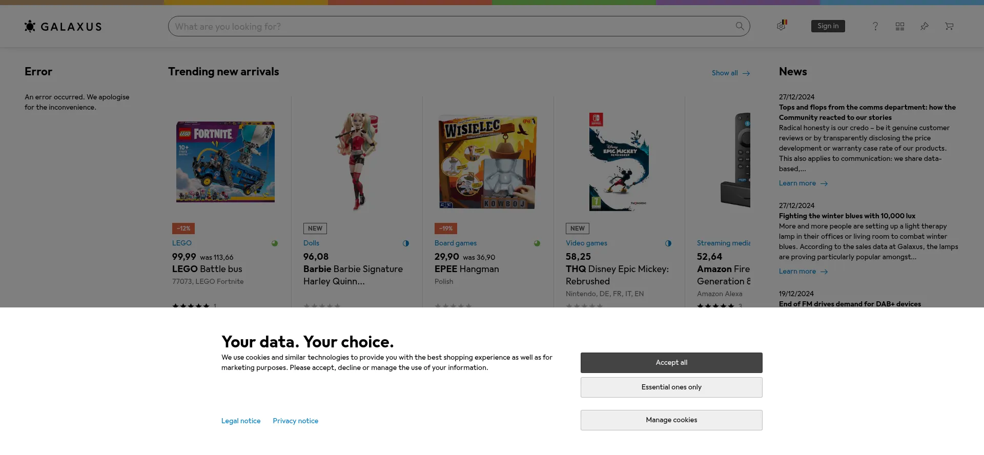
Task: Open the Streaming media category link
Action: (723, 243)
